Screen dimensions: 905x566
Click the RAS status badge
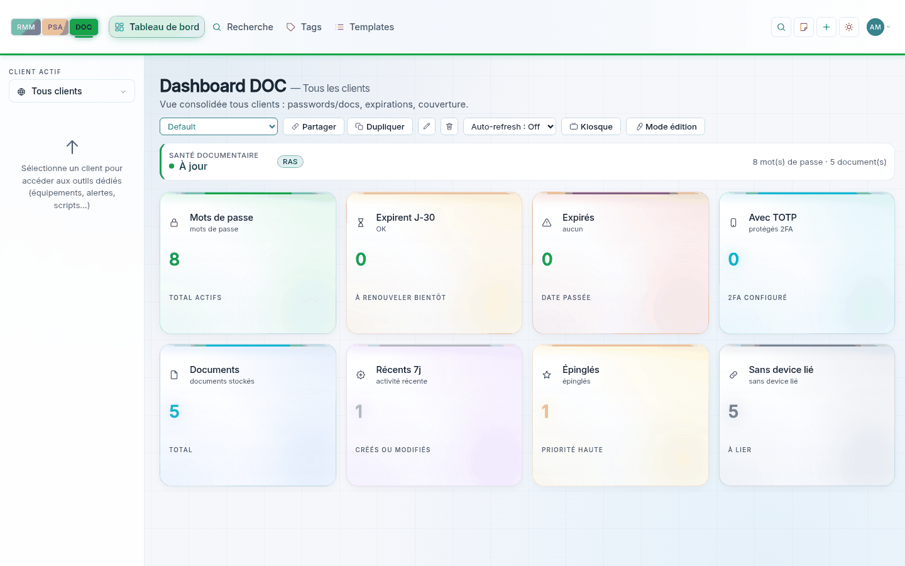[x=290, y=162]
